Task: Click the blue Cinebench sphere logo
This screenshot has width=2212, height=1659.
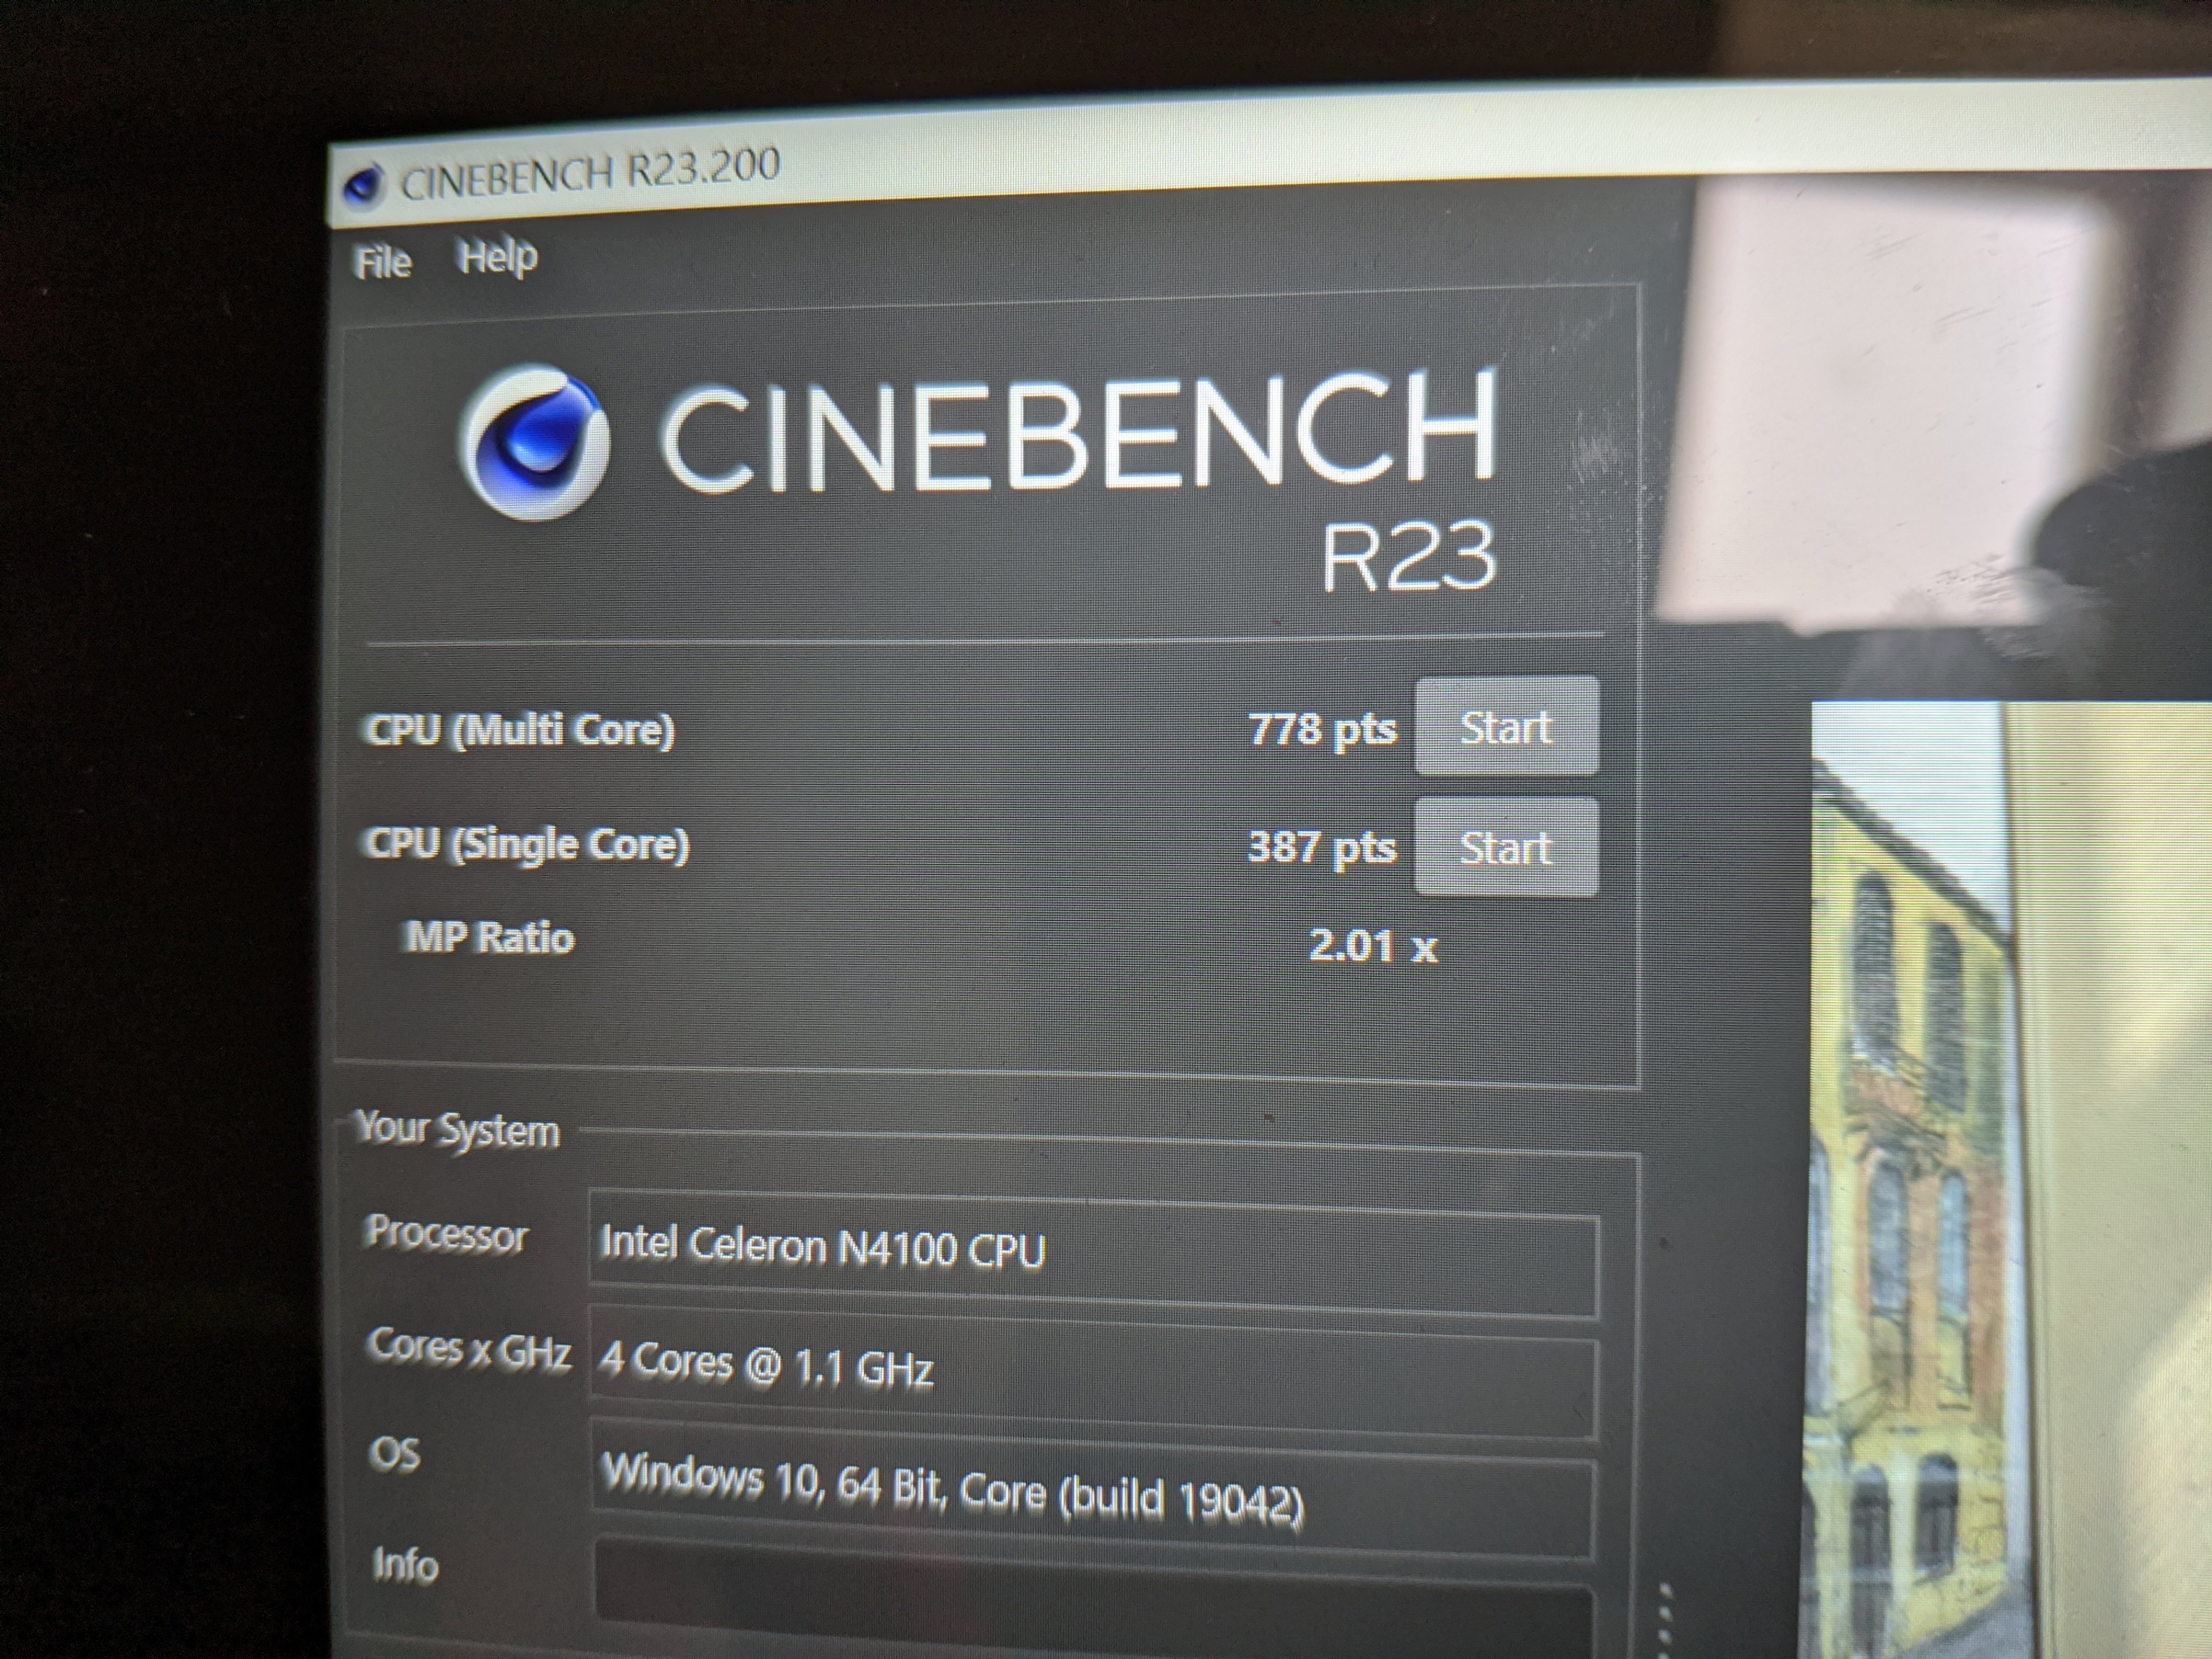Action: [536, 441]
